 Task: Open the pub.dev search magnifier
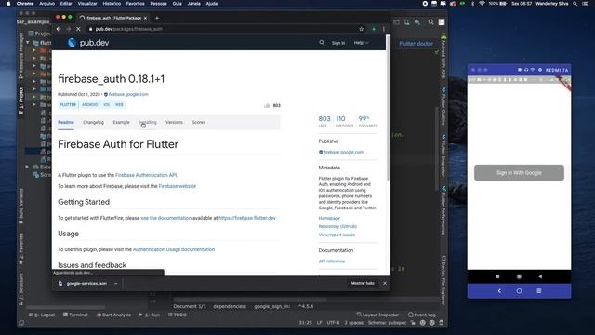[322, 43]
